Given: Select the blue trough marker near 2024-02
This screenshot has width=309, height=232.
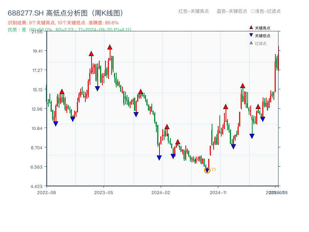Looking at the screenshot, I should 159,157.
